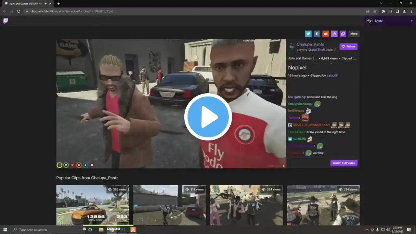The width and height of the screenshot is (416, 234).
Task: Open a new browser tab
Action: (58, 4)
